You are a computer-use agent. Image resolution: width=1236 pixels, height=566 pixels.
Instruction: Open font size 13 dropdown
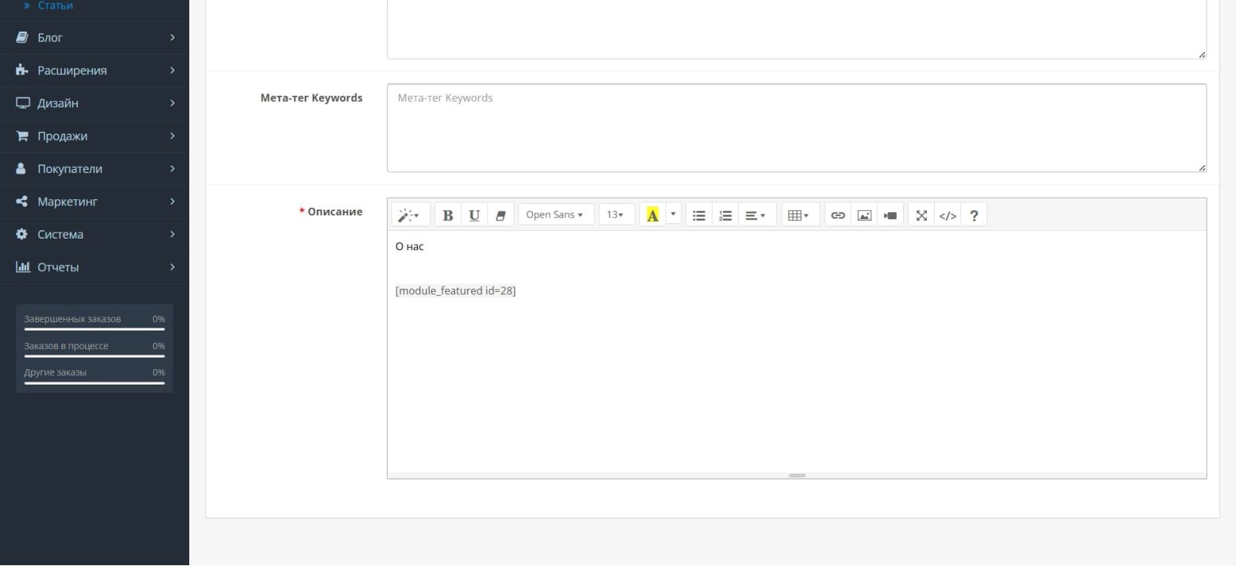[616, 215]
